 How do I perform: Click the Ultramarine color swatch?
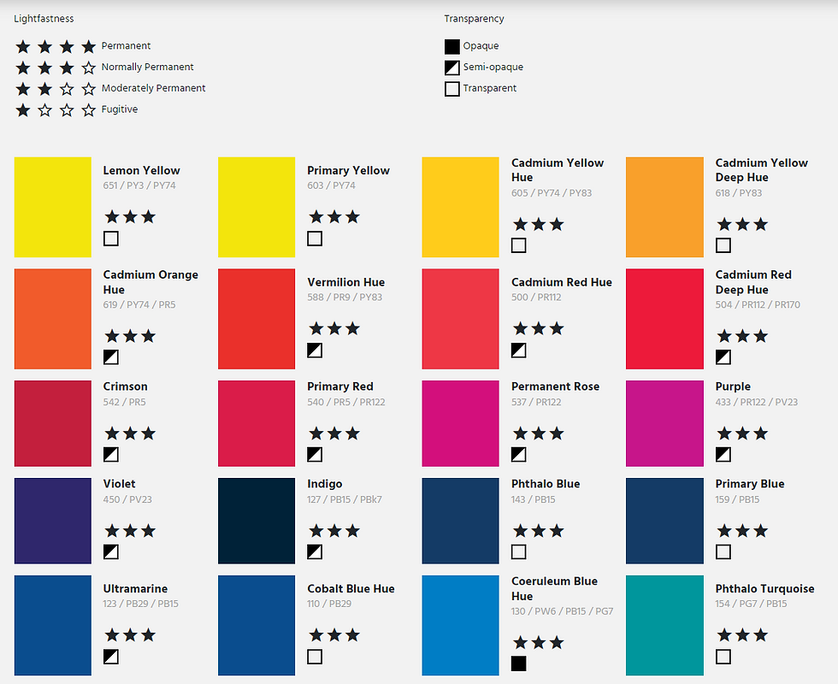coord(53,625)
